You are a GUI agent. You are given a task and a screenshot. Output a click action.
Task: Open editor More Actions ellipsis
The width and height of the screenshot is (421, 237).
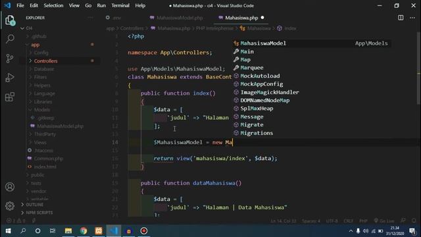tap(412, 18)
